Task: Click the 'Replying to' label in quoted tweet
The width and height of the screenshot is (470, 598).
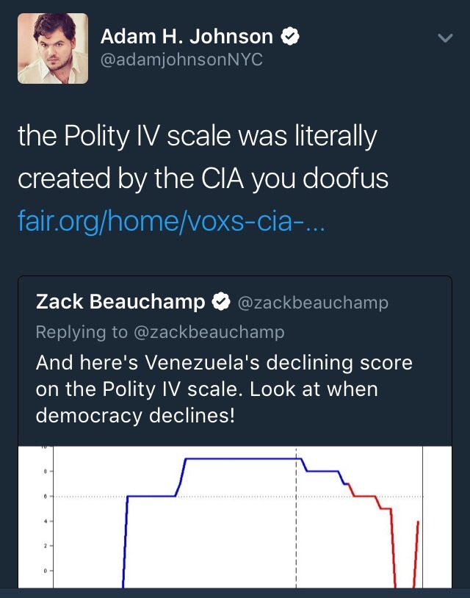Action: [81, 332]
